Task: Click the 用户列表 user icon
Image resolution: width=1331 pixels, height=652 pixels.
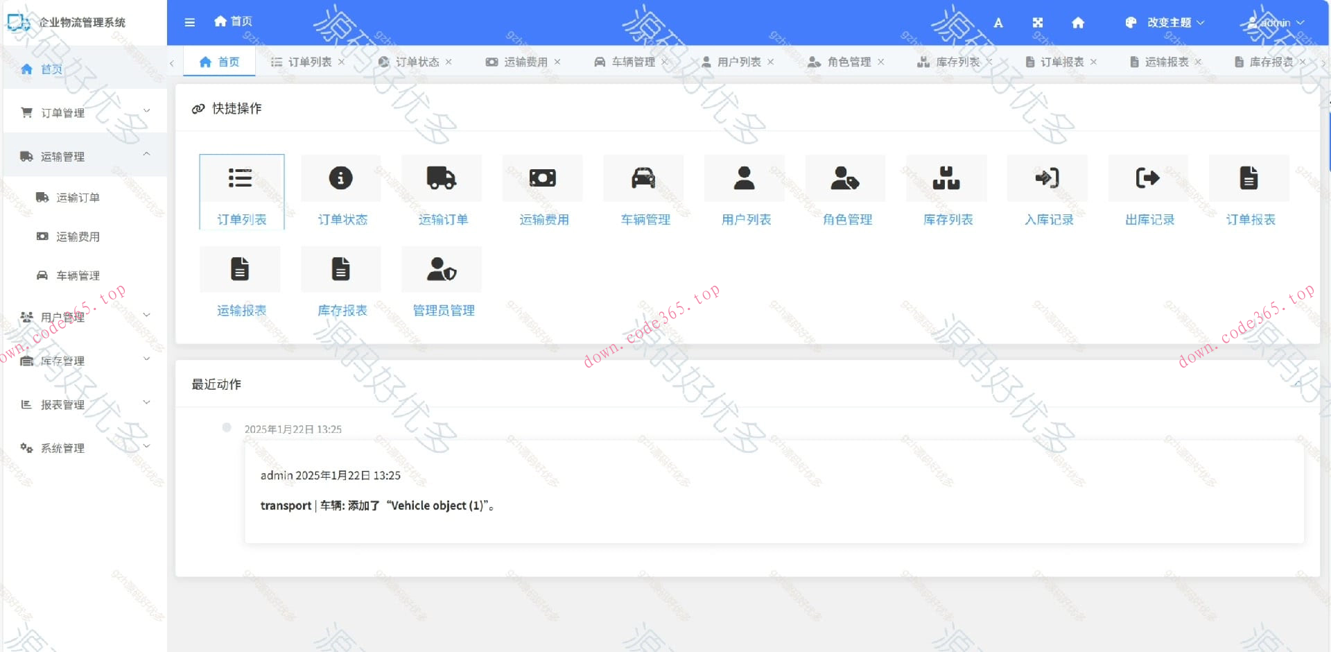Action: 744,178
